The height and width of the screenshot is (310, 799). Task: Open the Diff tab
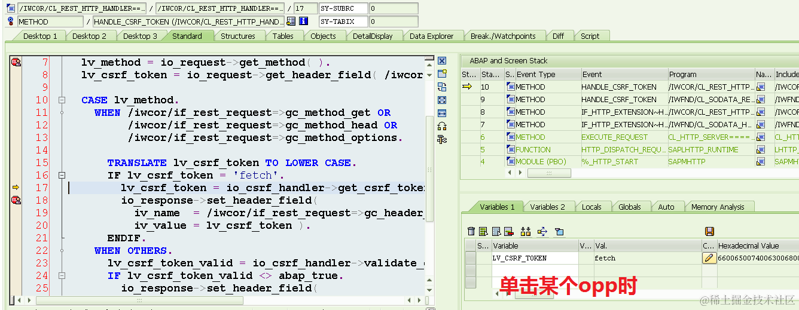pyautogui.click(x=558, y=36)
